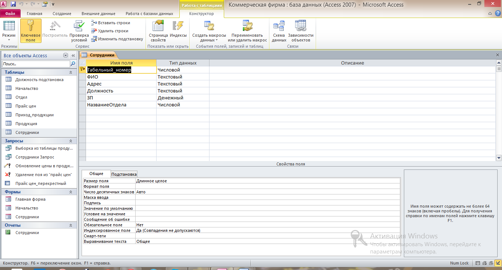Viewport: 502px width, 270px height.
Task: Click Описание column header
Action: click(x=352, y=63)
